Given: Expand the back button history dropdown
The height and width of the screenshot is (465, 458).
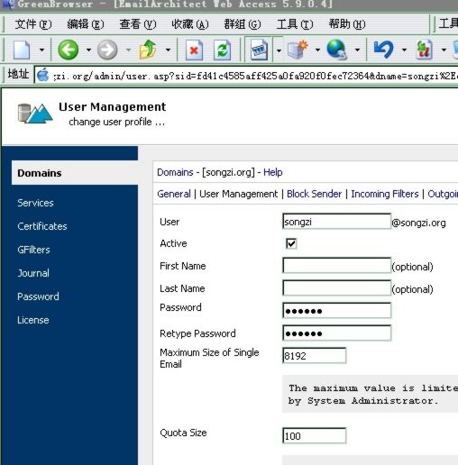Looking at the screenshot, I should click(x=88, y=50).
